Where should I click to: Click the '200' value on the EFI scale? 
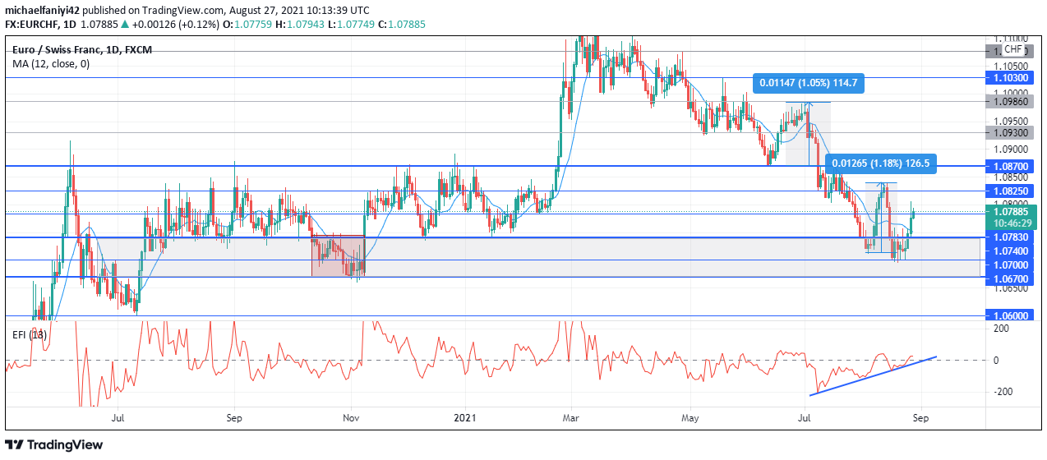coord(1000,329)
